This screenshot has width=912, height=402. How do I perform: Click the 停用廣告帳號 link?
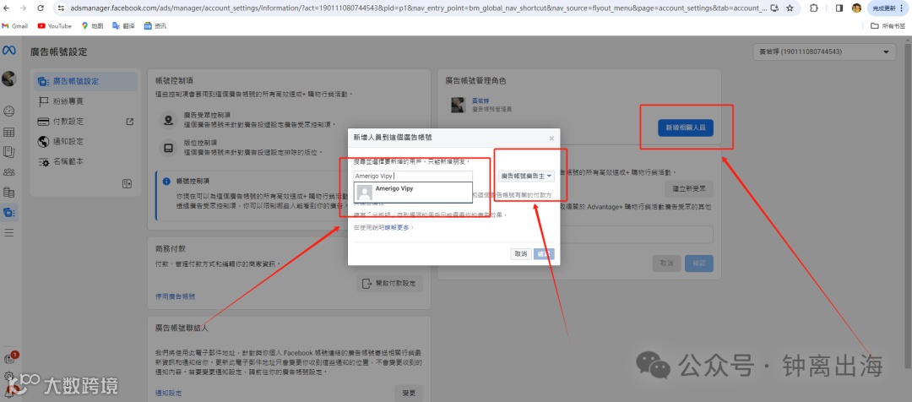(175, 296)
